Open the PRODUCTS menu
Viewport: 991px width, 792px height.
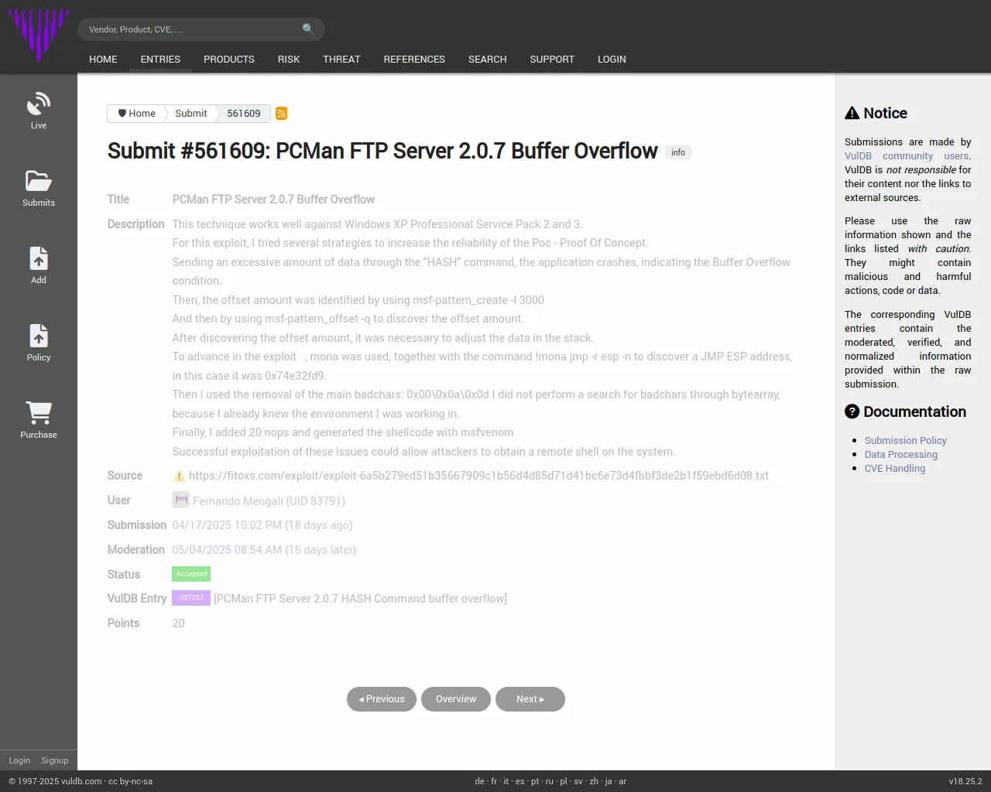tap(229, 59)
